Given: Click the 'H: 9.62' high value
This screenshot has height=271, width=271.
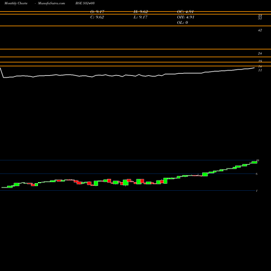Looking at the screenshot, I should click(x=141, y=12).
